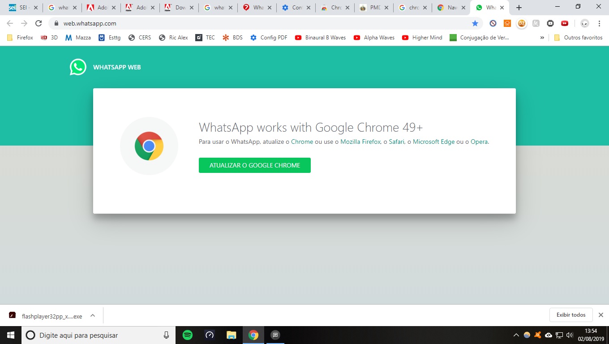Screen dimensions: 609x344
Task: Open the Alpha Waves bookmark
Action: pos(374,38)
